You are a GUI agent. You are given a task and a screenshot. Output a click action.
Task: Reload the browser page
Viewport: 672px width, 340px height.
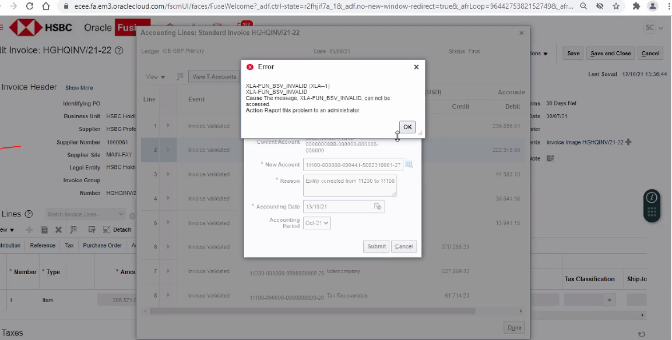click(x=30, y=6)
